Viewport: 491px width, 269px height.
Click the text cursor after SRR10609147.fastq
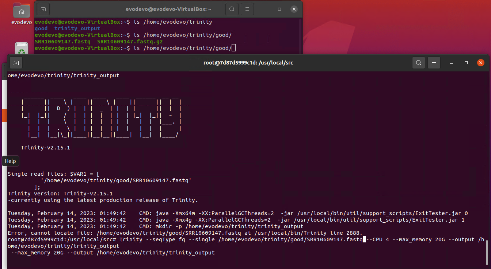coord(364,239)
